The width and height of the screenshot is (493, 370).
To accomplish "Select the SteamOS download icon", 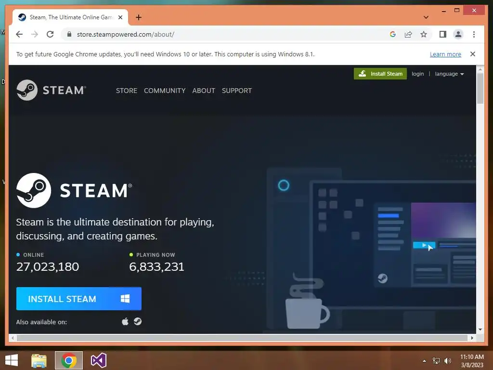I will point(138,321).
